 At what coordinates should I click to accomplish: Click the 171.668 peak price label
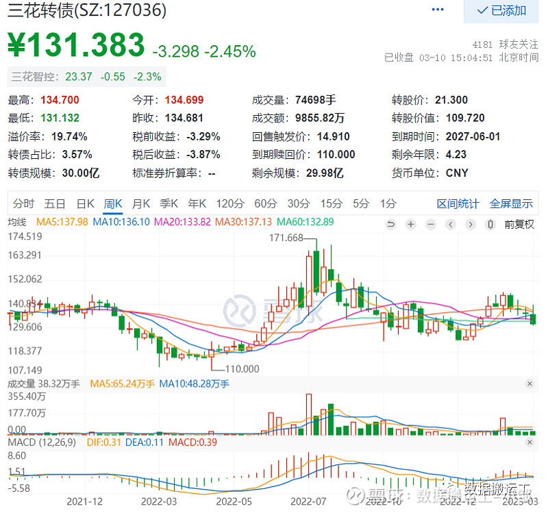[286, 238]
